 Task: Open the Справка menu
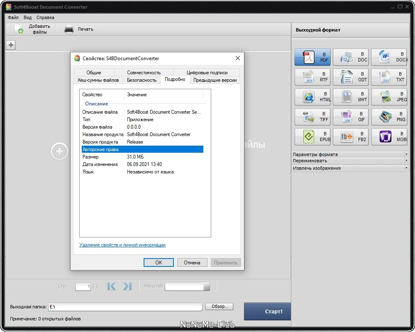click(x=45, y=17)
